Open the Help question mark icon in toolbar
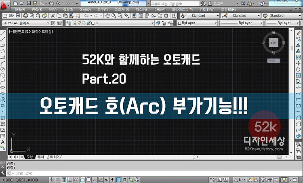The width and height of the screenshot is (303, 183). point(174,16)
